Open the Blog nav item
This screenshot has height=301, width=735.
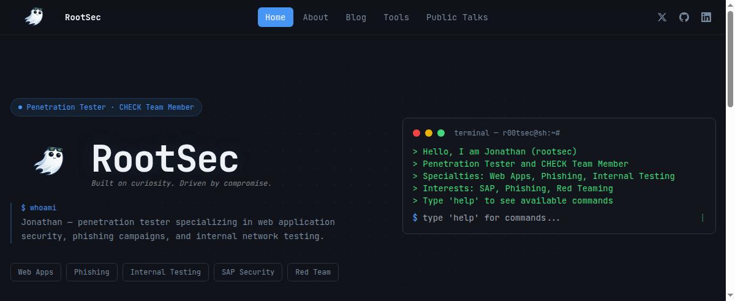pyautogui.click(x=356, y=17)
